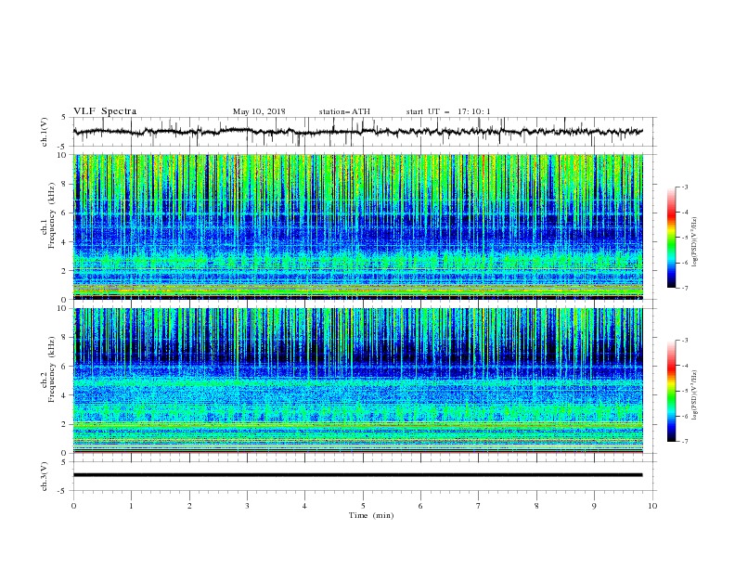Click time tick label '0' on x-axis
Viewport: 735px width, 568px height.
point(73,506)
